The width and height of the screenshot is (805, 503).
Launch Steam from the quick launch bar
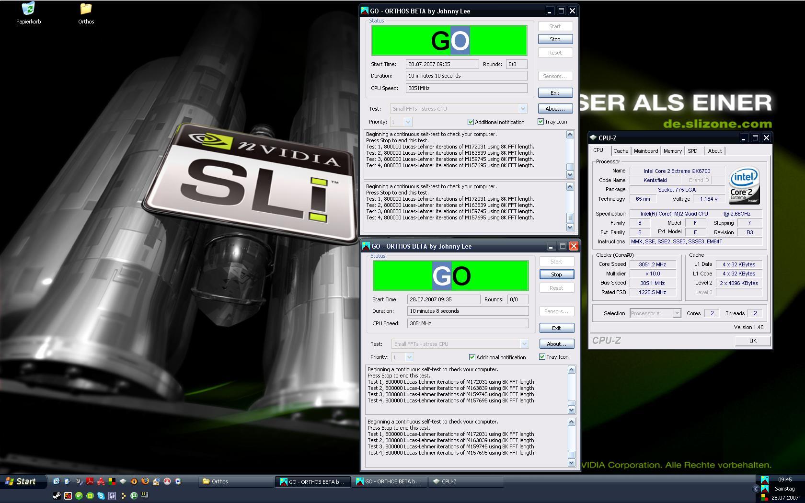57,496
